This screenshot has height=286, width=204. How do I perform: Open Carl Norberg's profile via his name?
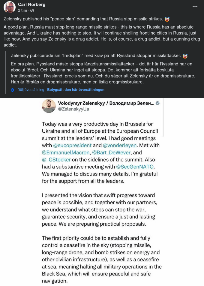(x=31, y=5)
